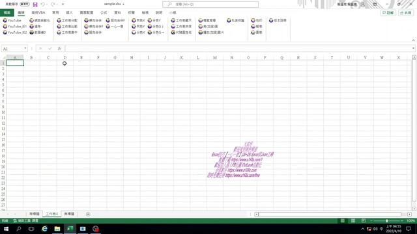
Task: Select the 工作表4 sheet tab
Action: [x=51, y=214]
